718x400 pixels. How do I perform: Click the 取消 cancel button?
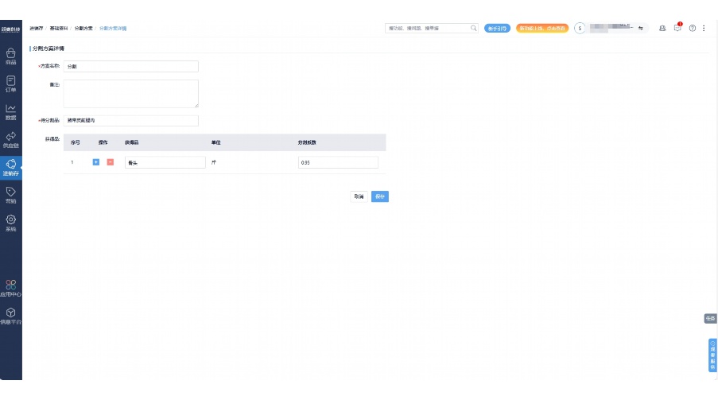[359, 196]
